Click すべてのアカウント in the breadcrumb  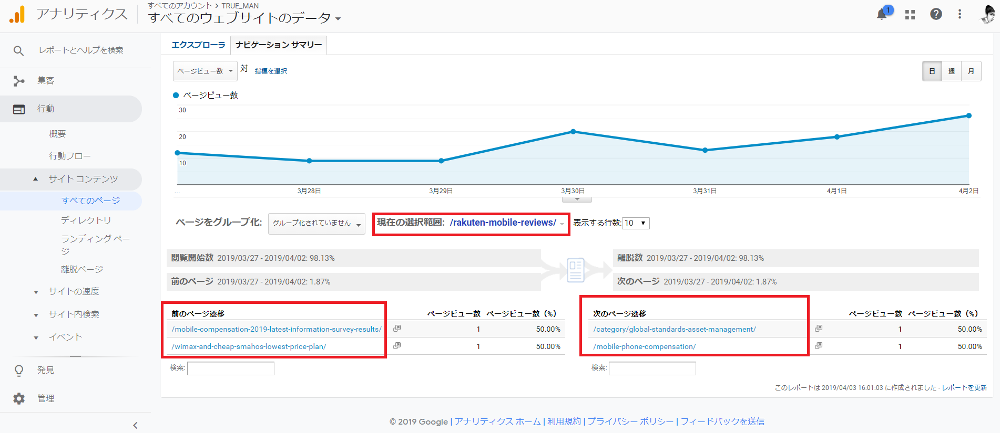tap(180, 6)
